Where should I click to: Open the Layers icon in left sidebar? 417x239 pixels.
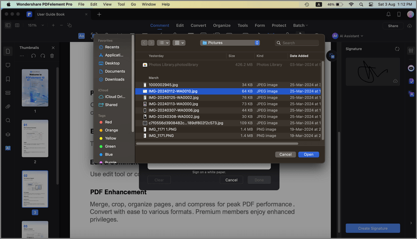coord(8,134)
